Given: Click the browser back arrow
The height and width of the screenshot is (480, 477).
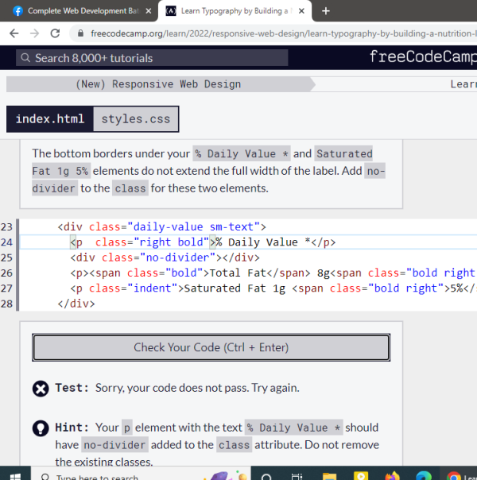Looking at the screenshot, I should pos(14,33).
